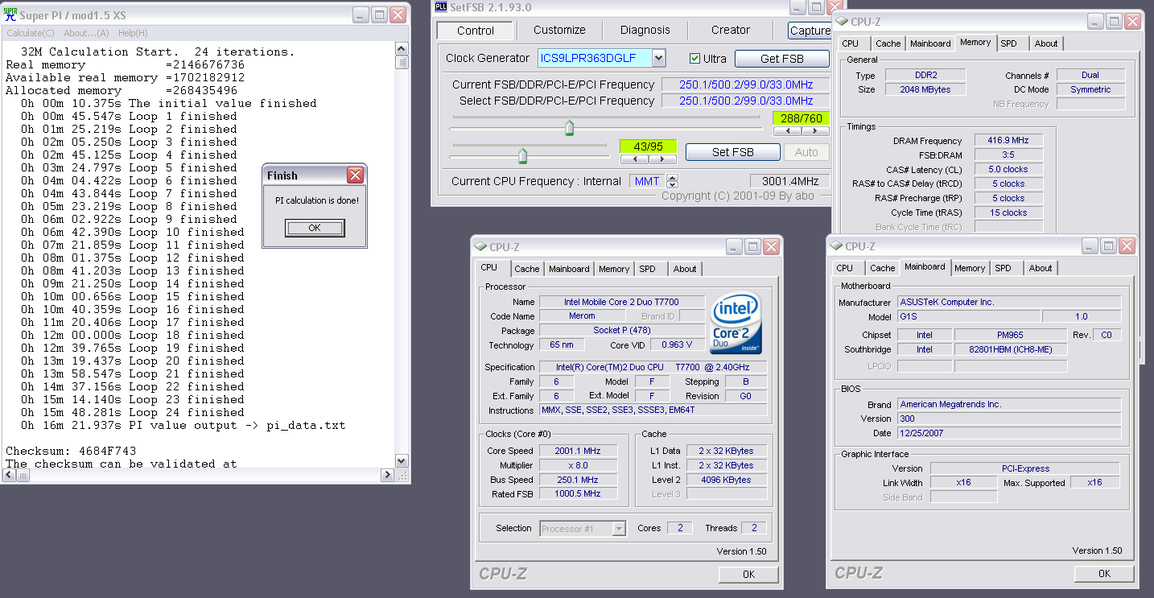Click the CPU-Z Memory window title icon

843,22
